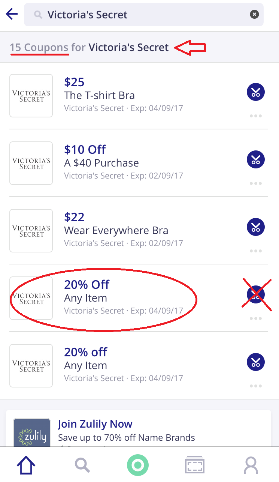Clip the $22 Wear Everywhere Bra coupon
The image size is (279, 482).
coord(256,227)
